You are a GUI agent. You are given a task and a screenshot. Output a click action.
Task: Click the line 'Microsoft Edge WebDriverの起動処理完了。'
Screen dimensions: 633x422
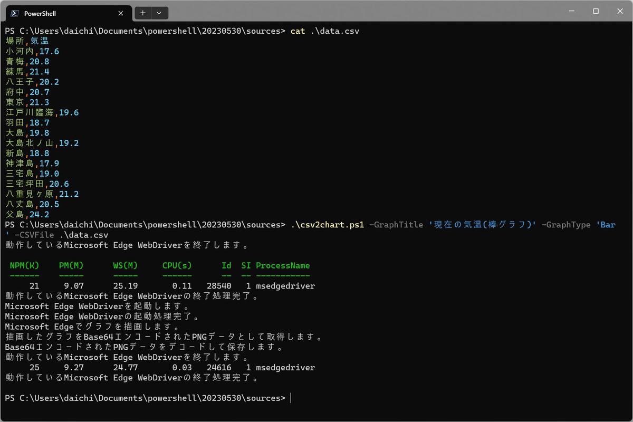(103, 316)
